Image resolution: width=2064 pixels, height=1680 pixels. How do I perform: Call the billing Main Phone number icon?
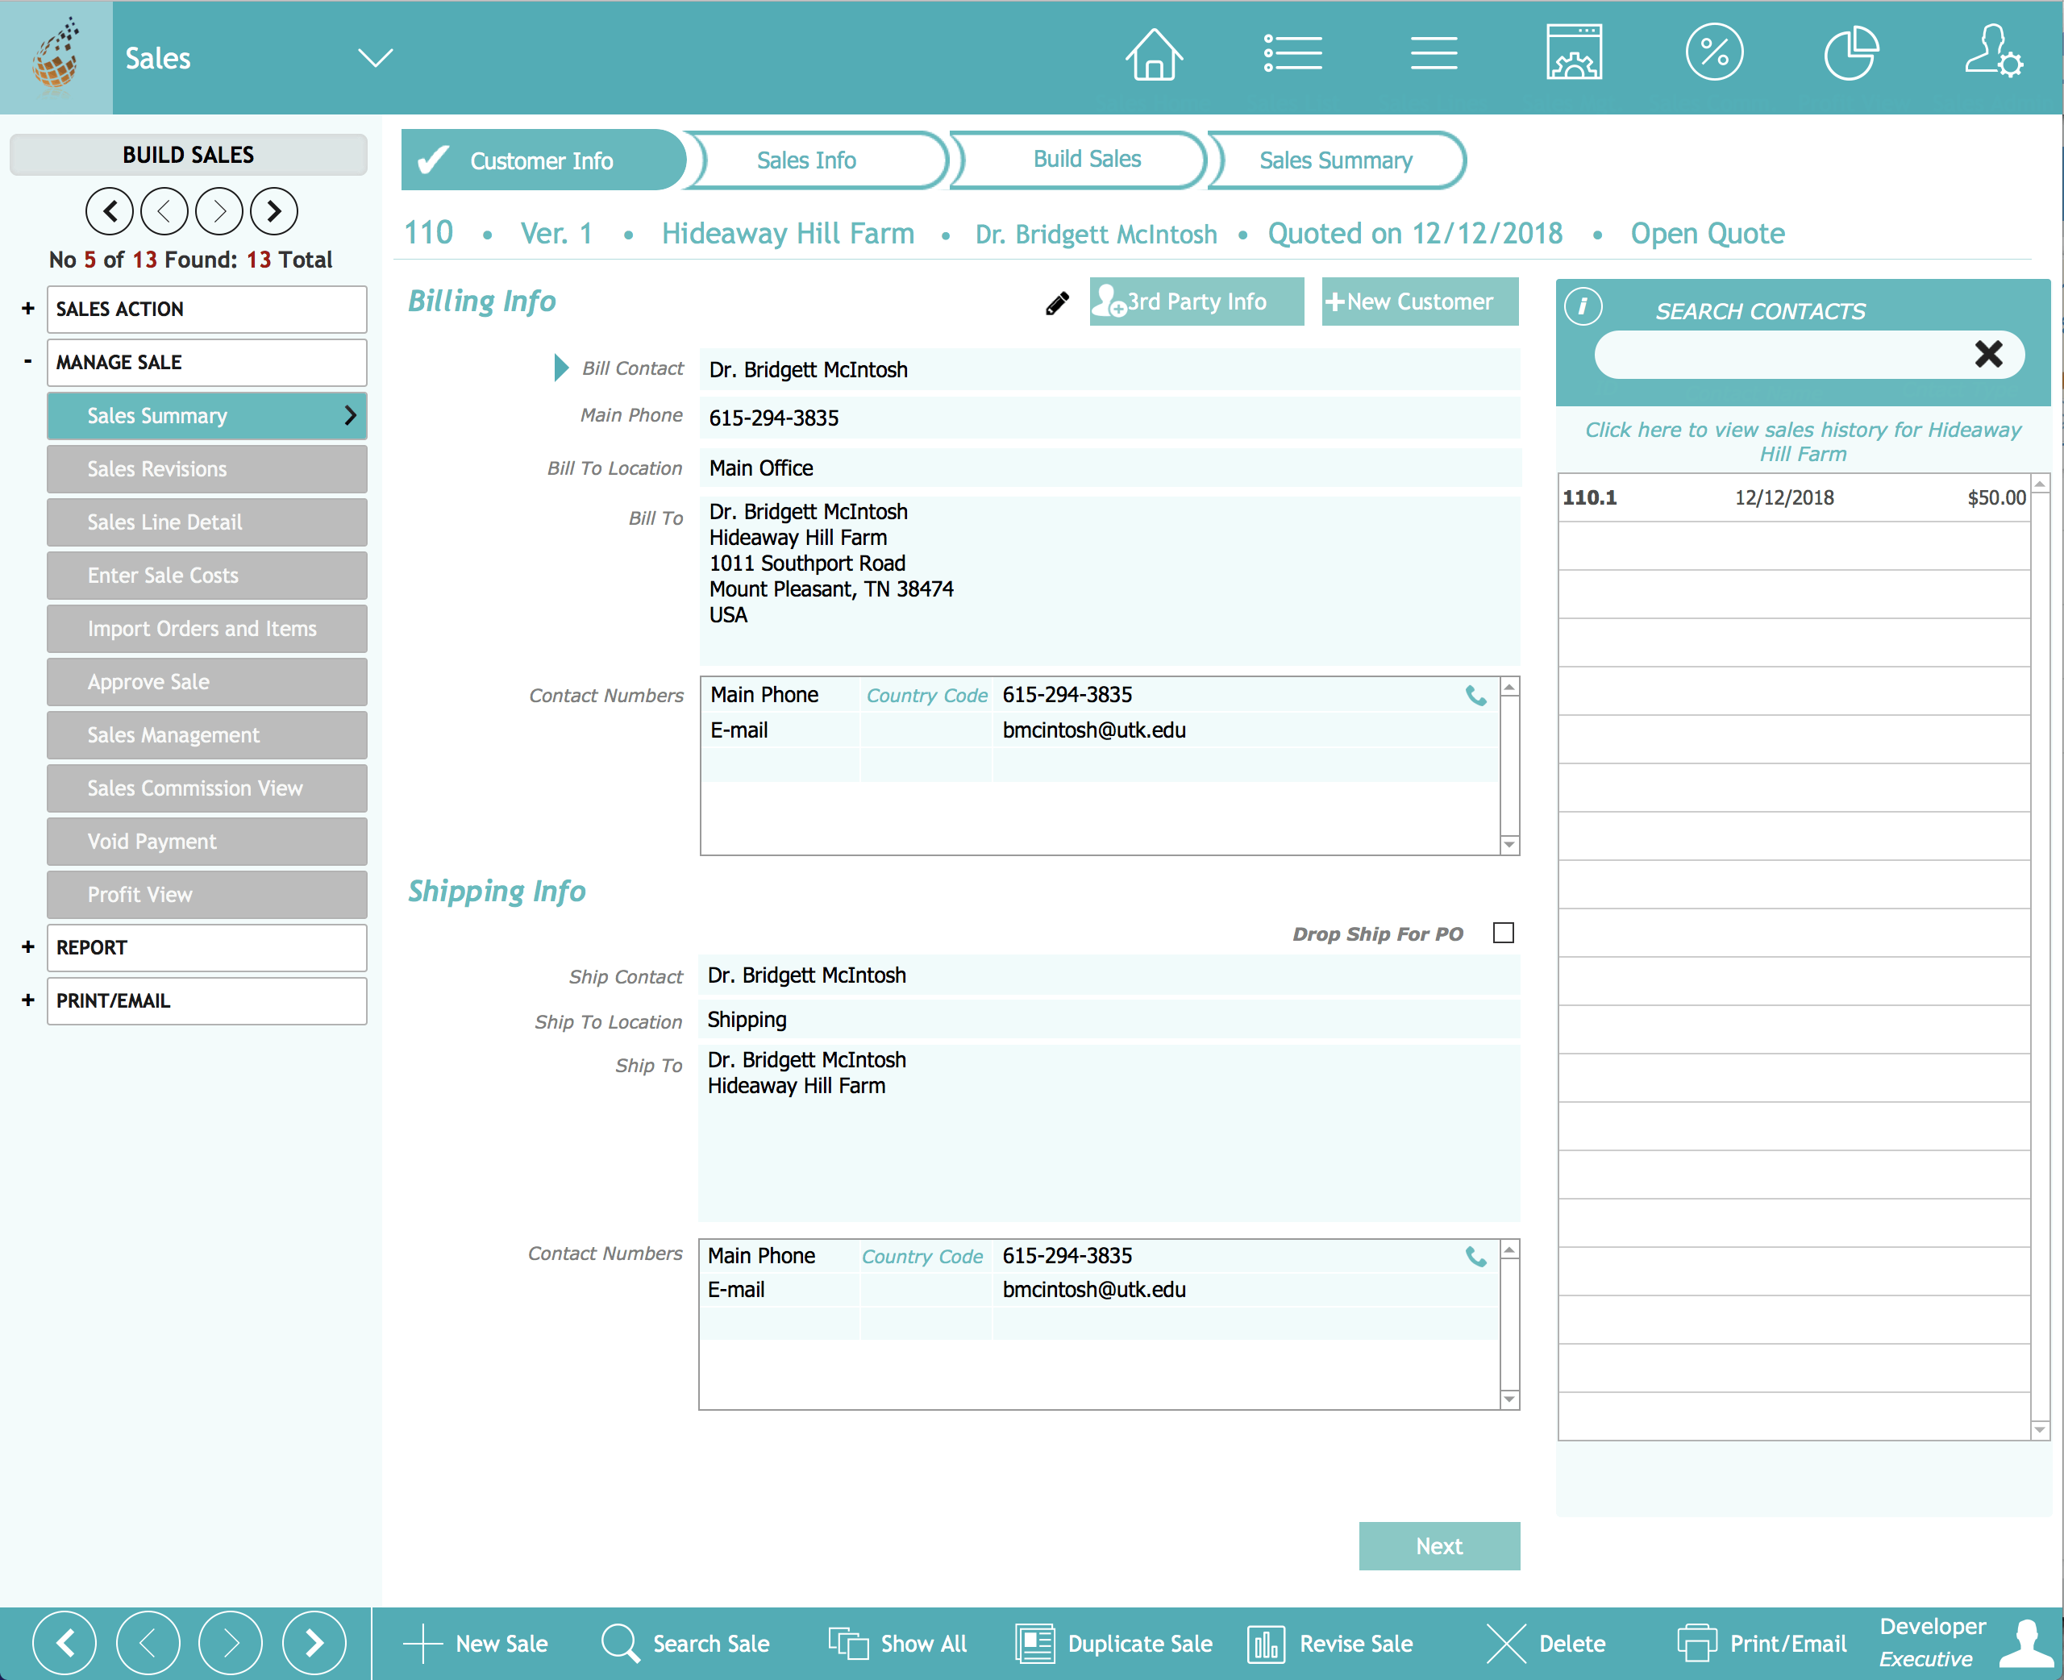point(1475,696)
